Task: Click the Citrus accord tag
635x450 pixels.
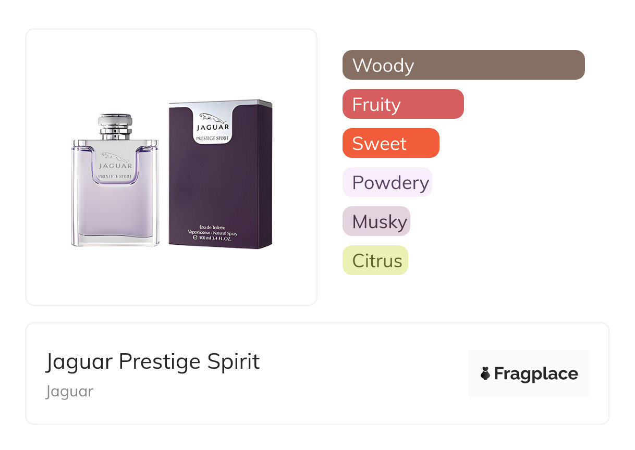Action: click(375, 260)
